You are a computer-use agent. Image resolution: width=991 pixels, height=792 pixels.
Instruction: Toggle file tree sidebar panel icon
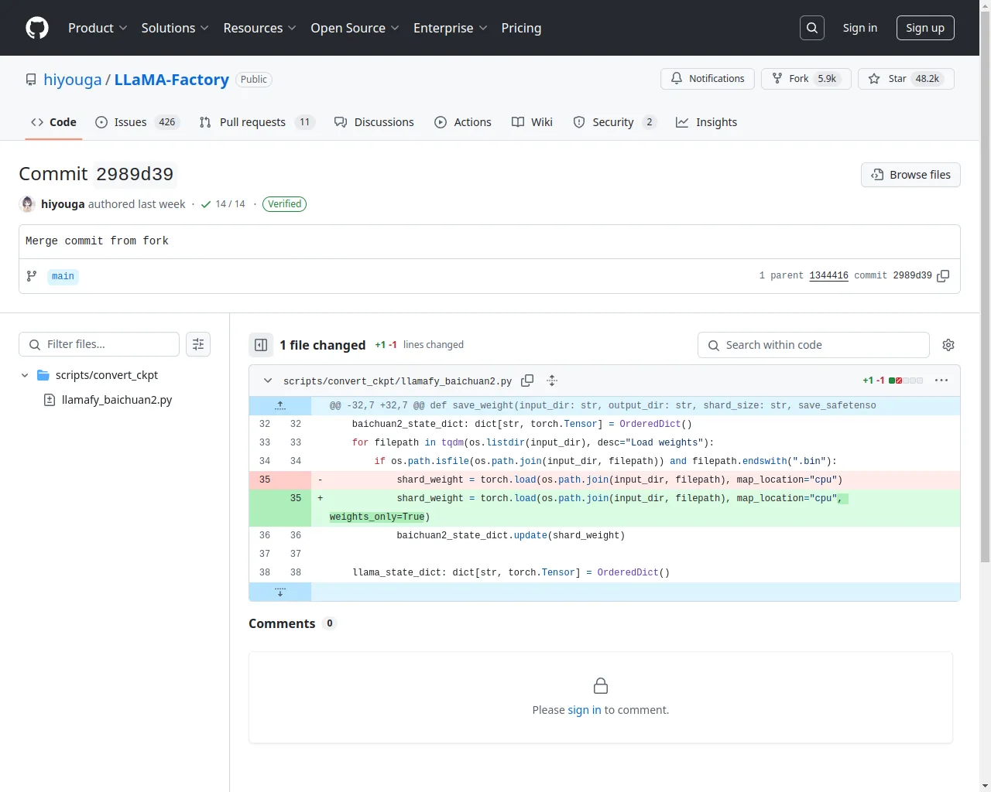(261, 345)
